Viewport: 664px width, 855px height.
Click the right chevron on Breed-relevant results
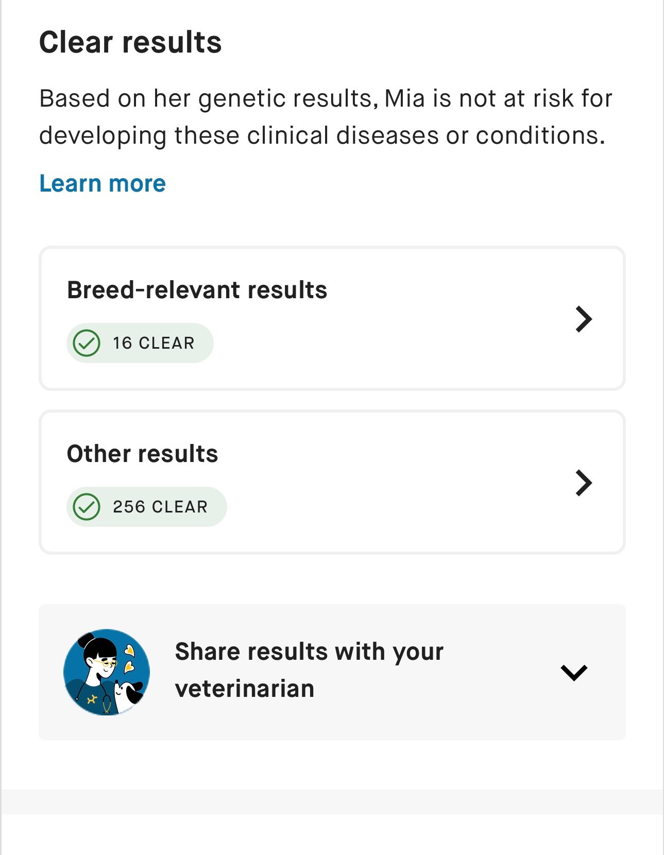[583, 319]
